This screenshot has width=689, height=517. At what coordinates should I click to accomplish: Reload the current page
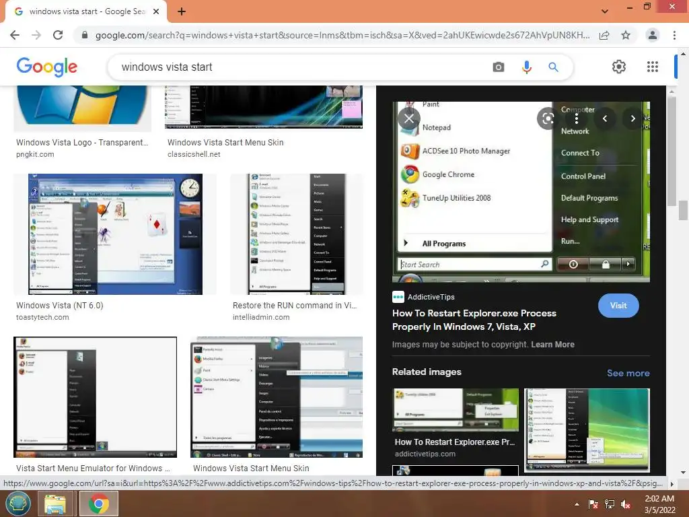(x=58, y=35)
